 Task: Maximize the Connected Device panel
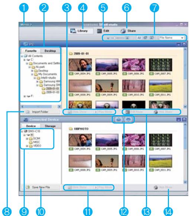point(184,120)
